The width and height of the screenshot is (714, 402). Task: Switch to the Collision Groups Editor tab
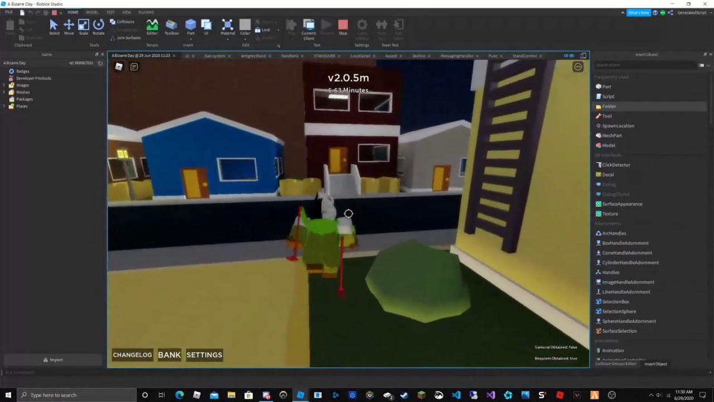616,364
